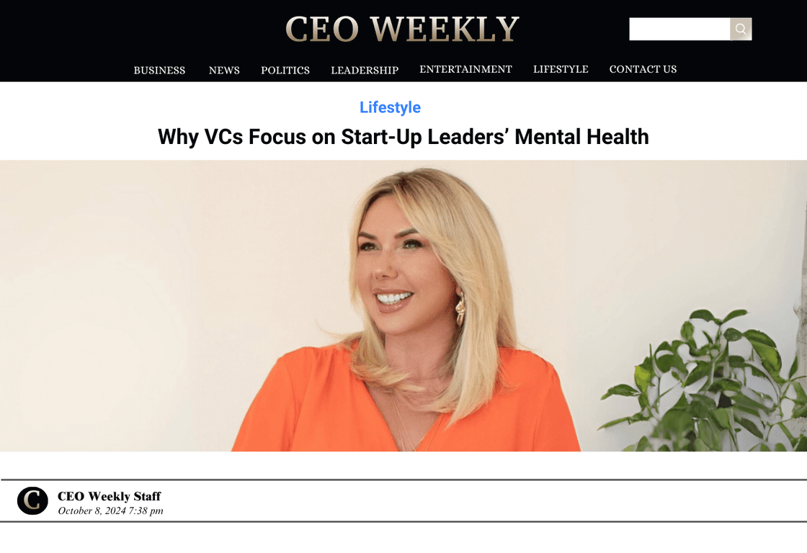Click the article hero photo
The width and height of the screenshot is (807, 553).
coord(403,306)
